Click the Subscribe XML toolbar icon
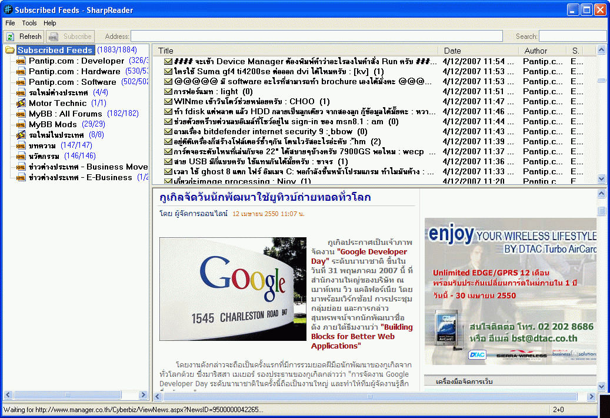The width and height of the screenshot is (610, 418). coord(53,37)
